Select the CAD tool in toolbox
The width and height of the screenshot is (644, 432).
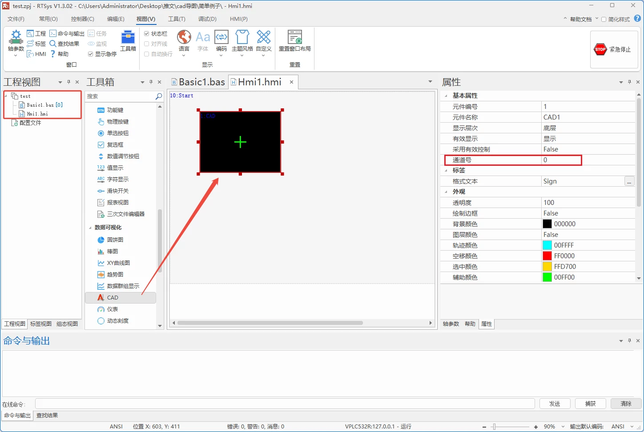pyautogui.click(x=121, y=297)
